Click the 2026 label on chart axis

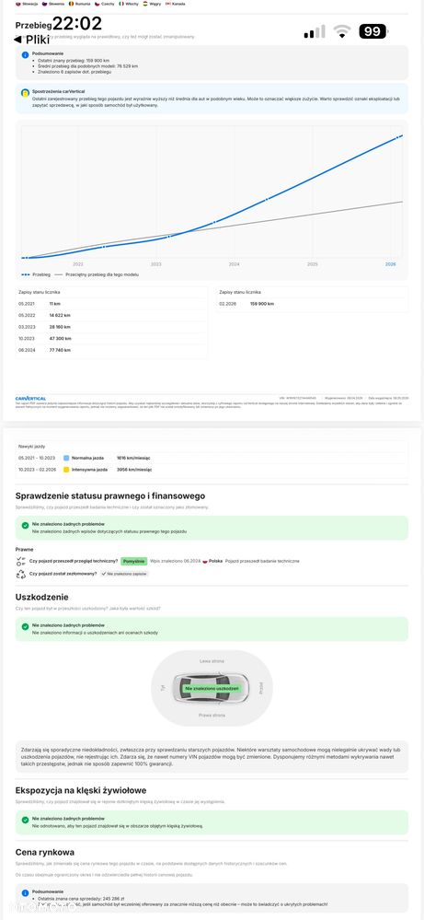[x=391, y=264]
